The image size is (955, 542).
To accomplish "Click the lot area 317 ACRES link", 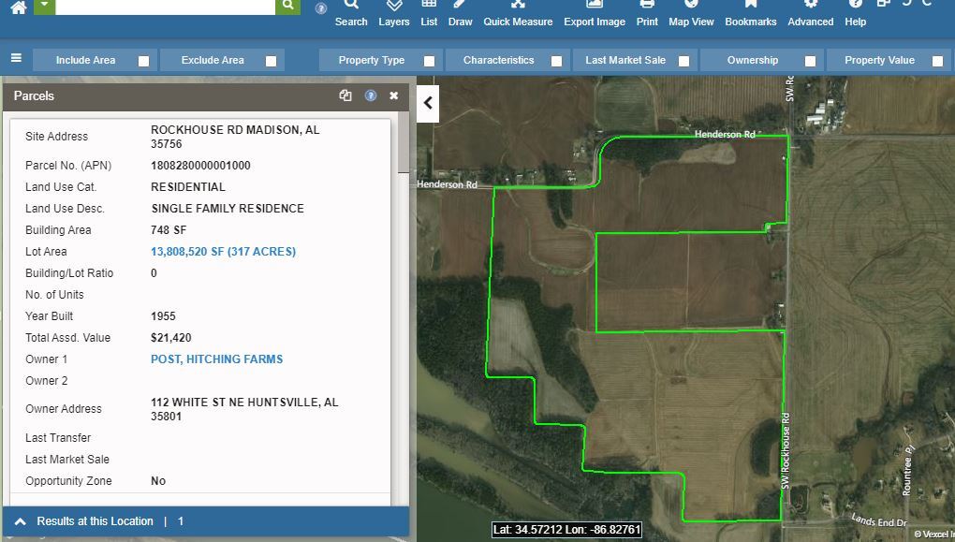I will pyautogui.click(x=223, y=252).
